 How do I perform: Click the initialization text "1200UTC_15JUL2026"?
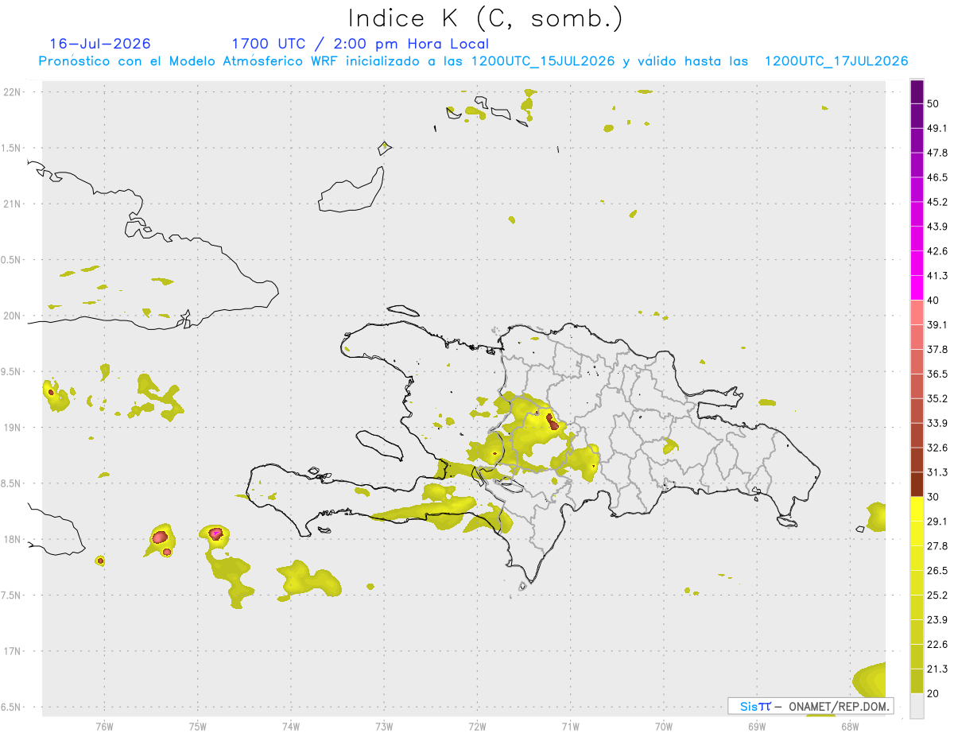click(x=543, y=61)
